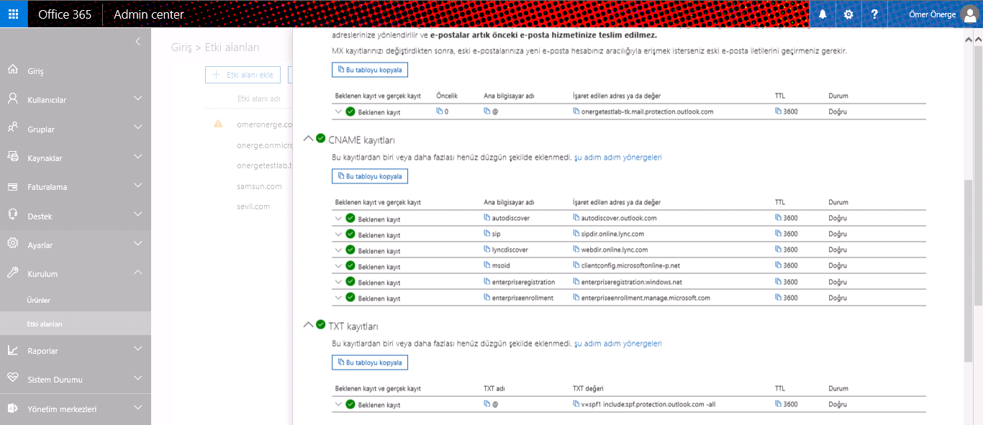Copy the sipdir.online.lync.com value
The width and height of the screenshot is (983, 425).
[x=576, y=234]
